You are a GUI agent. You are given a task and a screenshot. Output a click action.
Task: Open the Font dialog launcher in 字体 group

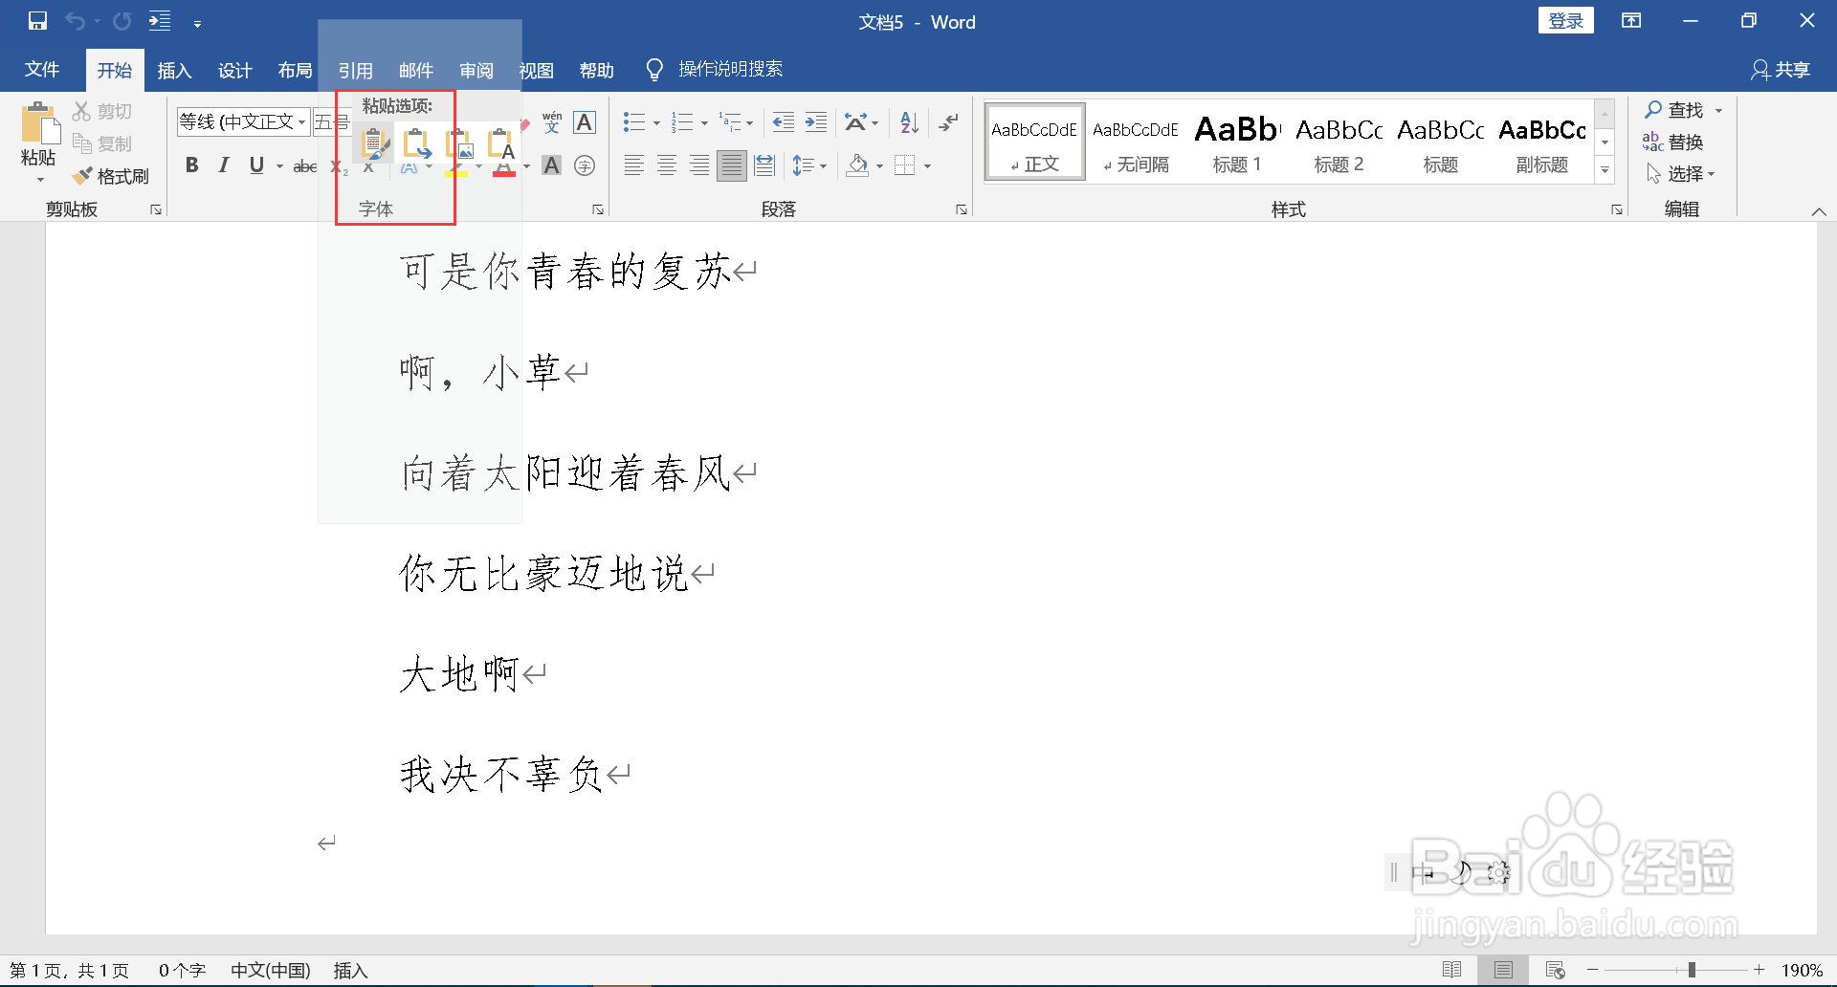(x=598, y=208)
